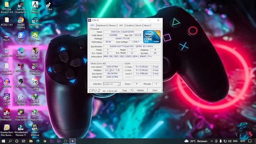Launch VideoPad Video Editor desktop shortcut
The width and height of the screenshot is (256, 144).
[21, 115]
